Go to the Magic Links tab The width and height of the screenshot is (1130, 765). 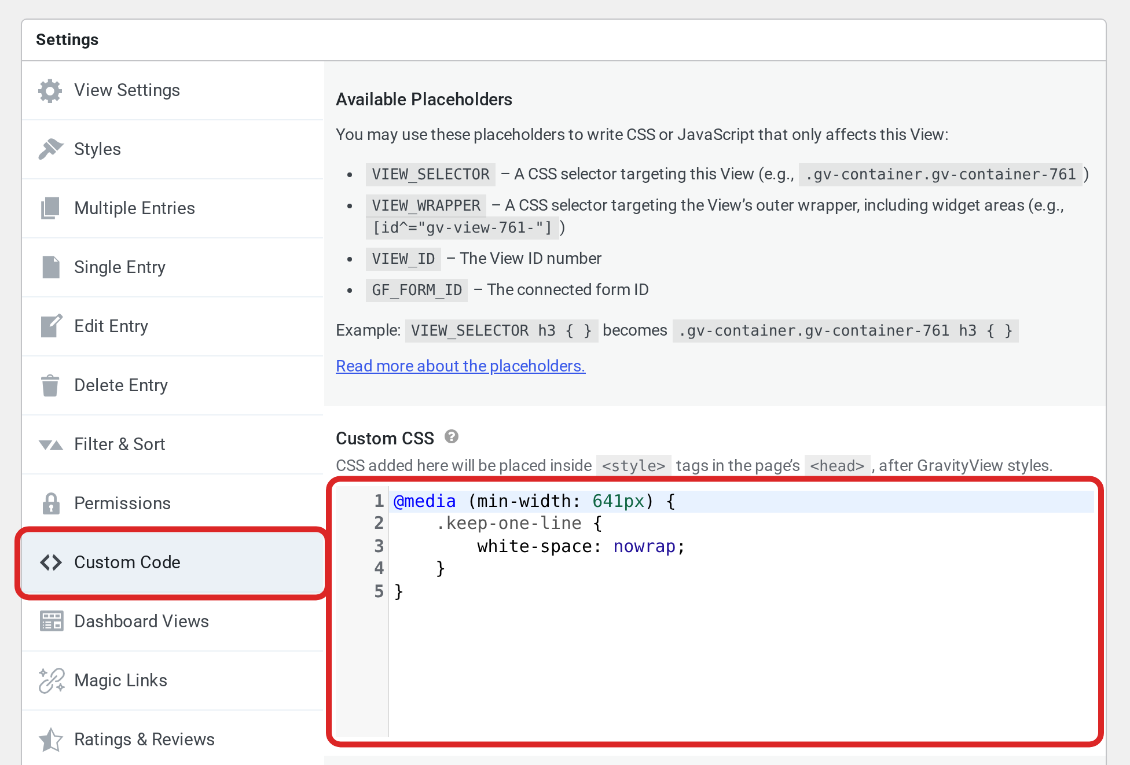coord(173,681)
